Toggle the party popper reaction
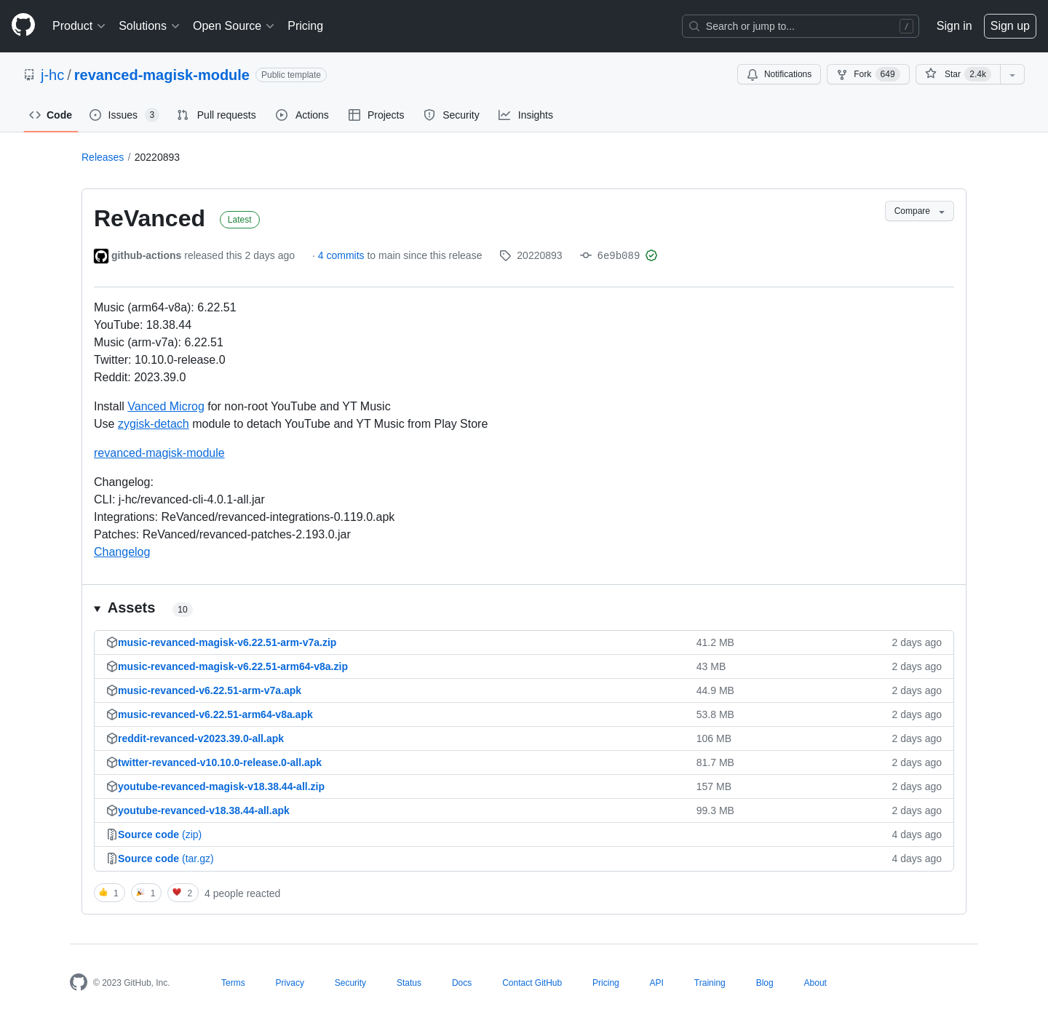This screenshot has height=1028, width=1048. (x=146, y=893)
